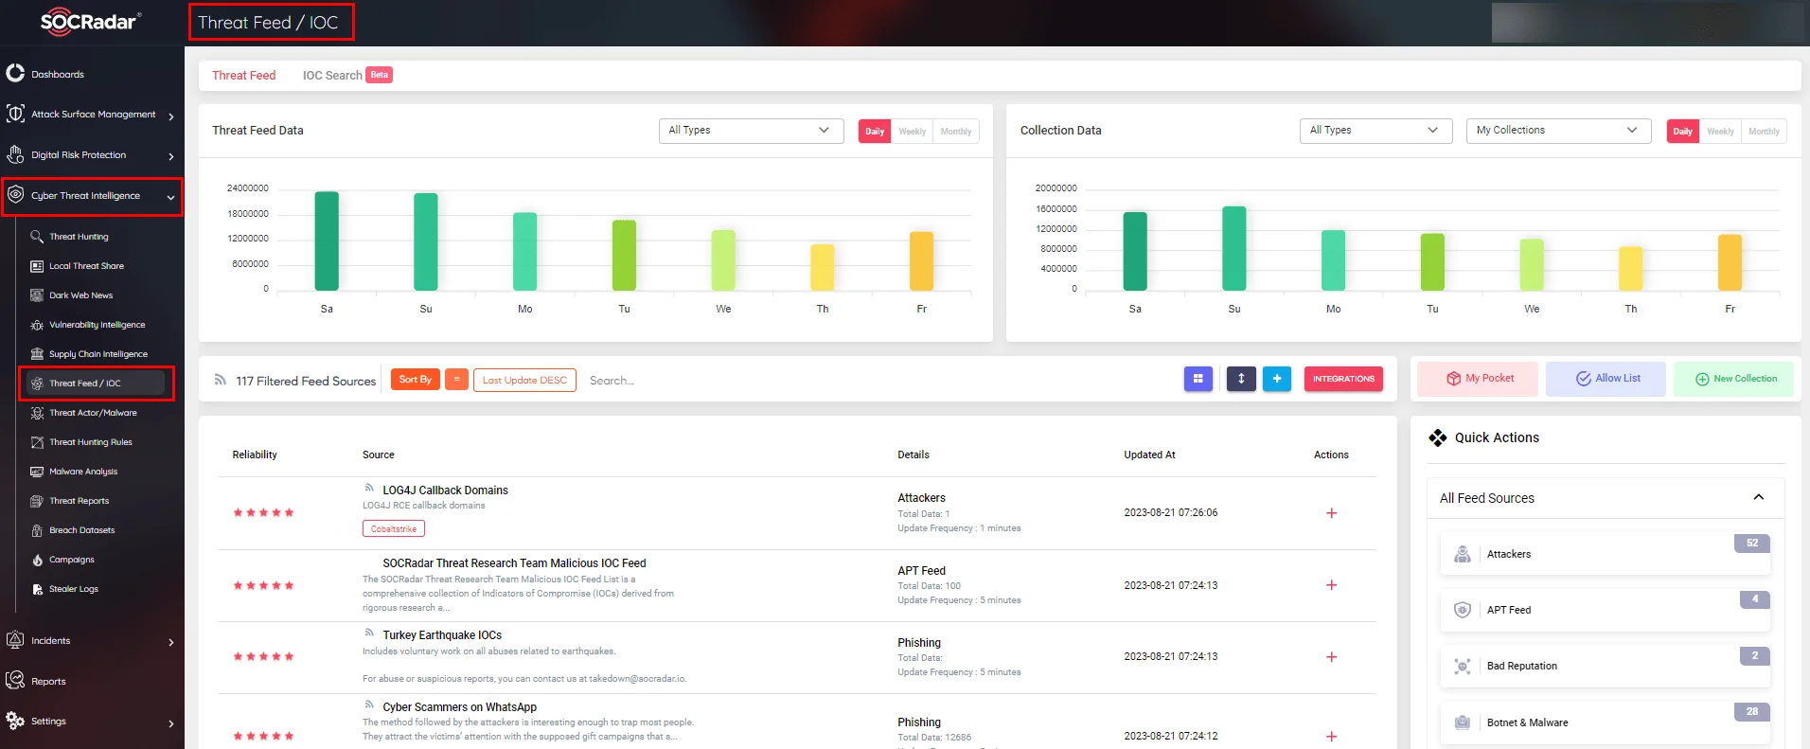Click the Sort By button
This screenshot has width=1810, height=749.
coord(415,380)
